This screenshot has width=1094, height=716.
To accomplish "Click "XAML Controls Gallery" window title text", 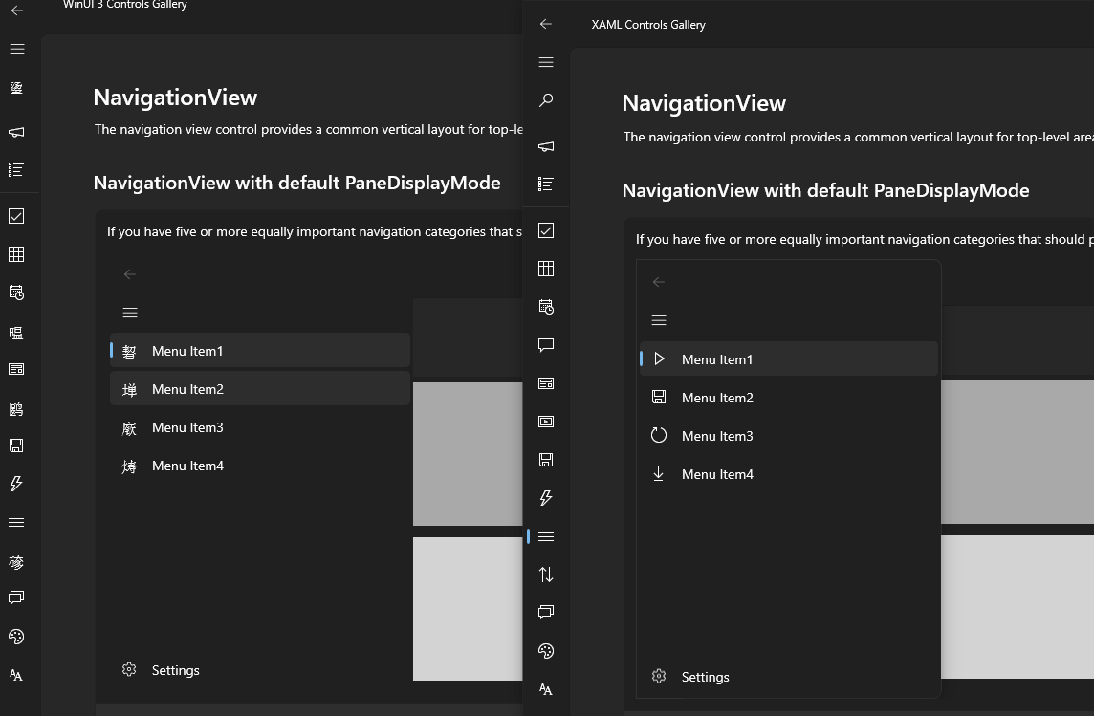I will [648, 25].
